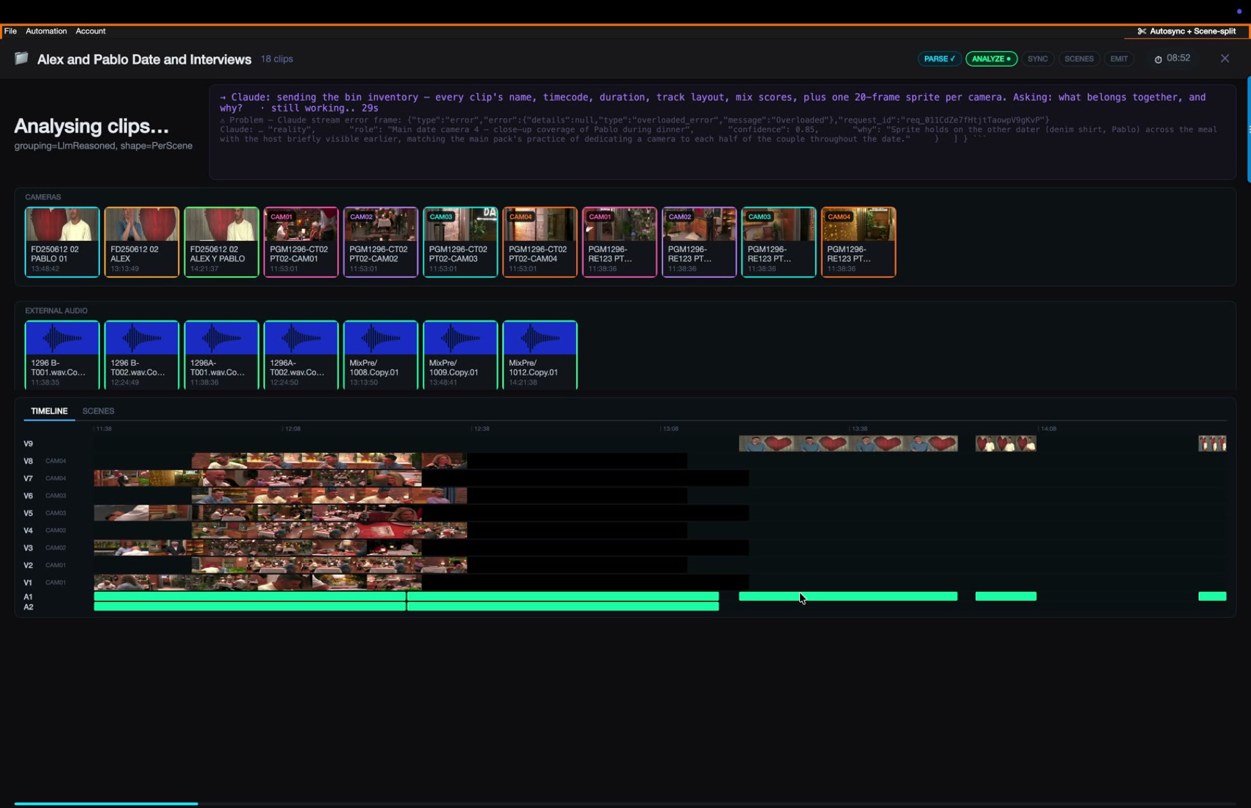Select the PARSE stage pill
The width and height of the screenshot is (1251, 808).
point(939,59)
